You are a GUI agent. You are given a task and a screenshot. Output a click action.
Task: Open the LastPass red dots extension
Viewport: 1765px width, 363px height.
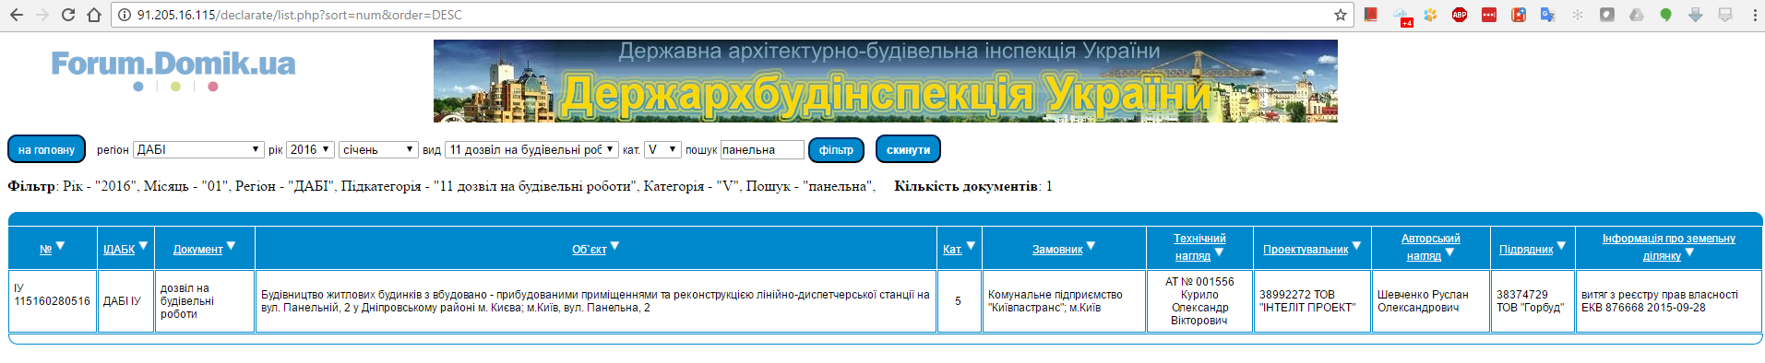click(x=1489, y=15)
